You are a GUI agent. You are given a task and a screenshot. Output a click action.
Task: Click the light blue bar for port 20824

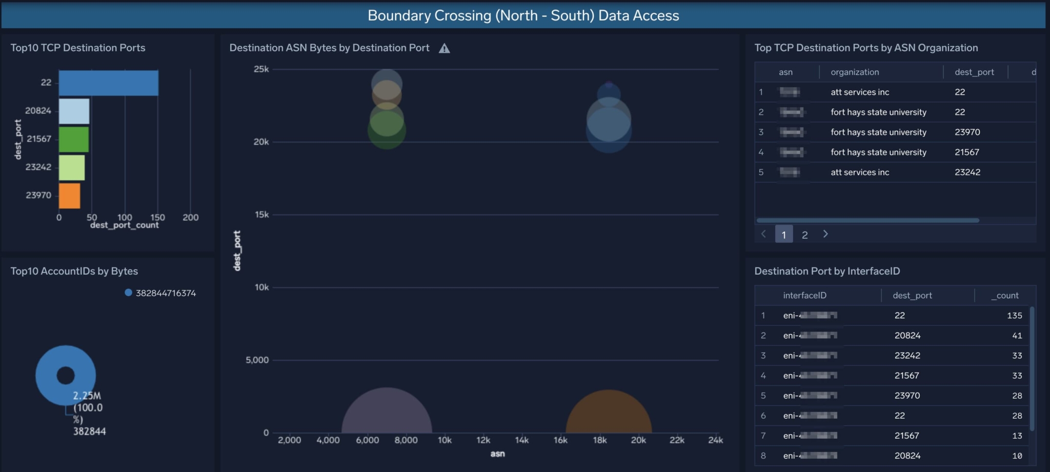[x=74, y=111]
